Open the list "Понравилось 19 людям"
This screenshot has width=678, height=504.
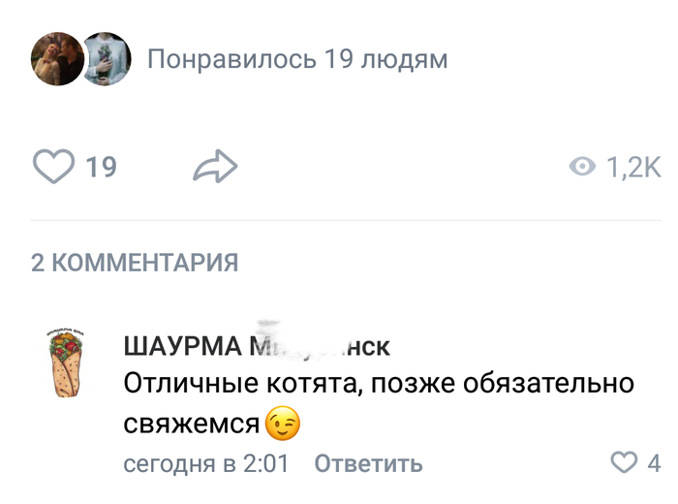click(297, 60)
